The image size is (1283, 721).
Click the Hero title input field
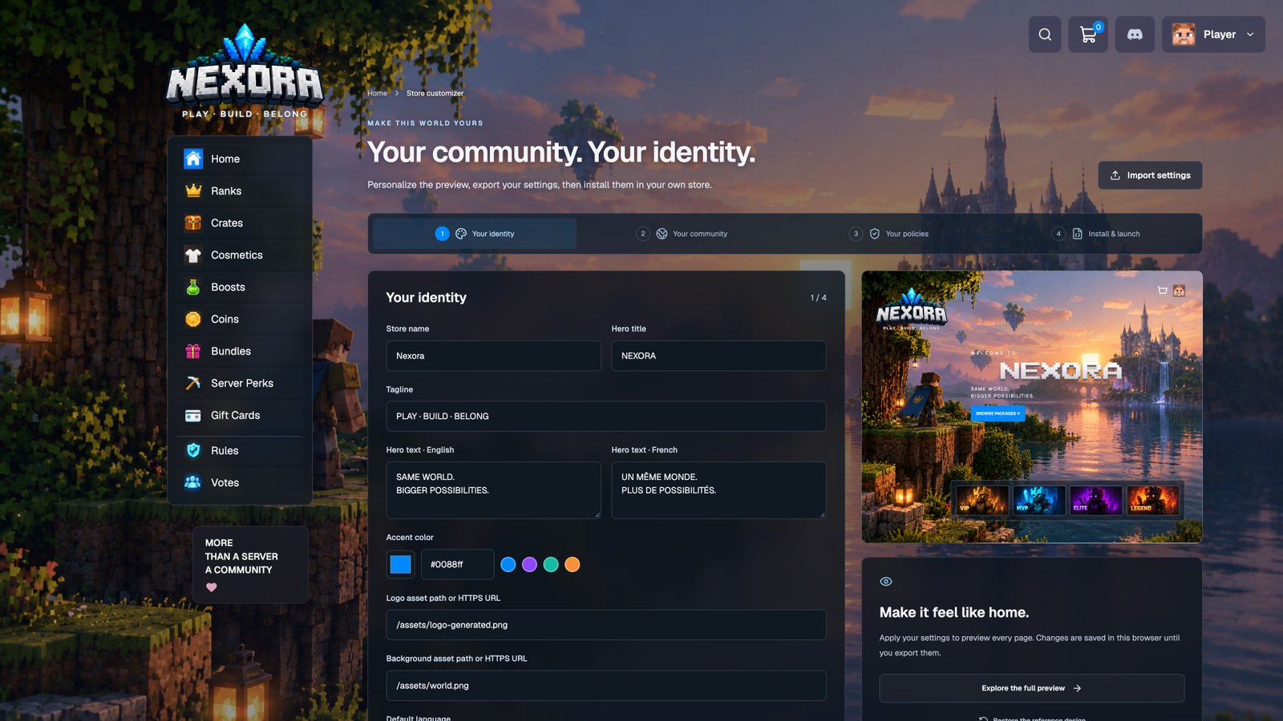[x=718, y=356]
